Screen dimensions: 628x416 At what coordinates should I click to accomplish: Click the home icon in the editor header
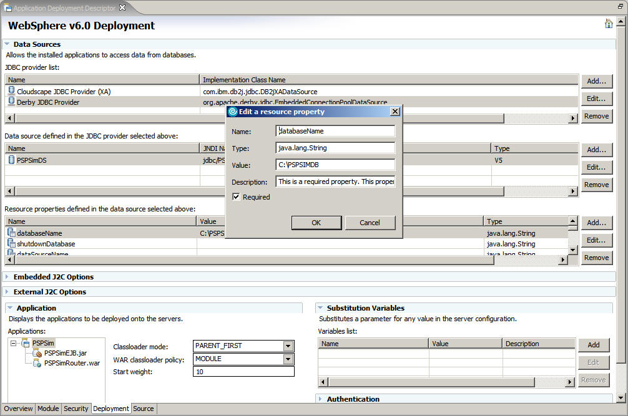[x=609, y=24]
